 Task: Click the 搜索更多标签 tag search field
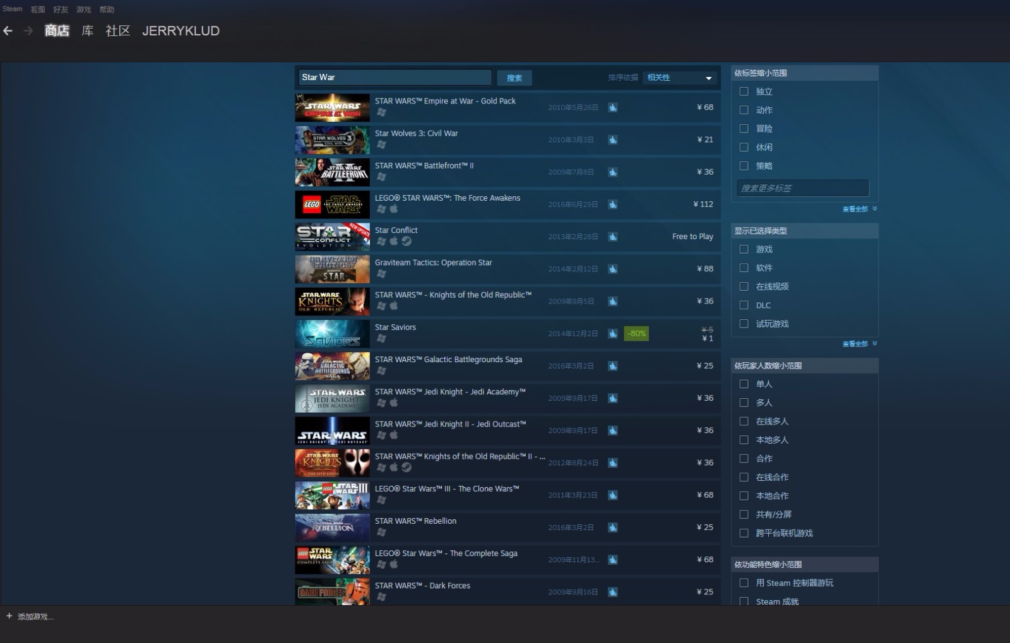pyautogui.click(x=803, y=188)
